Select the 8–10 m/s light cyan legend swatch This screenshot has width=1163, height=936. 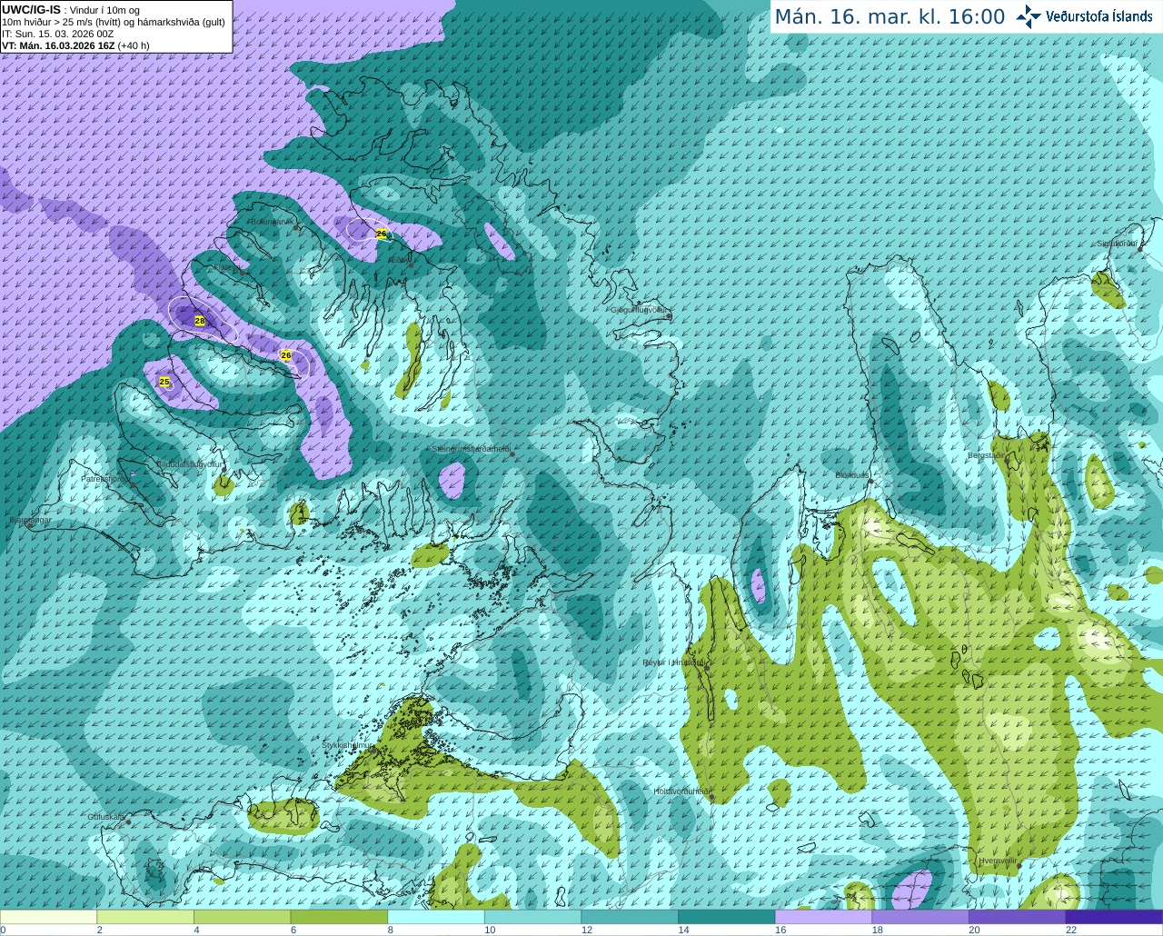point(436,917)
